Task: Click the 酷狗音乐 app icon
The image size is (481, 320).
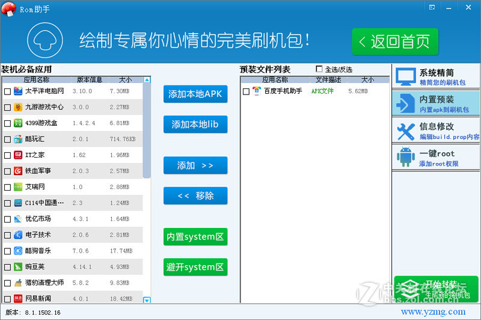Action: point(18,251)
